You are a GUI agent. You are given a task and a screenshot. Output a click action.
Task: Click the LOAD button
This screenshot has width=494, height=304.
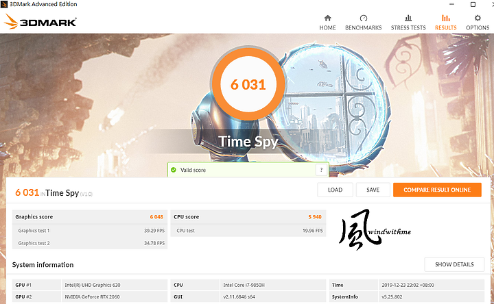[x=335, y=190]
